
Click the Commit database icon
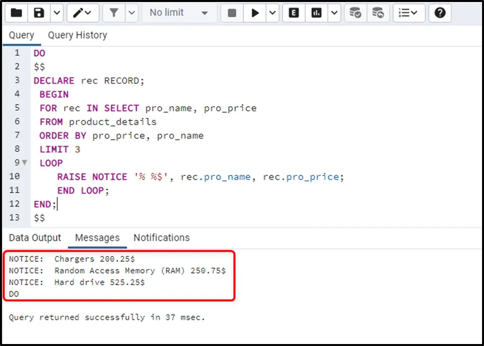355,13
